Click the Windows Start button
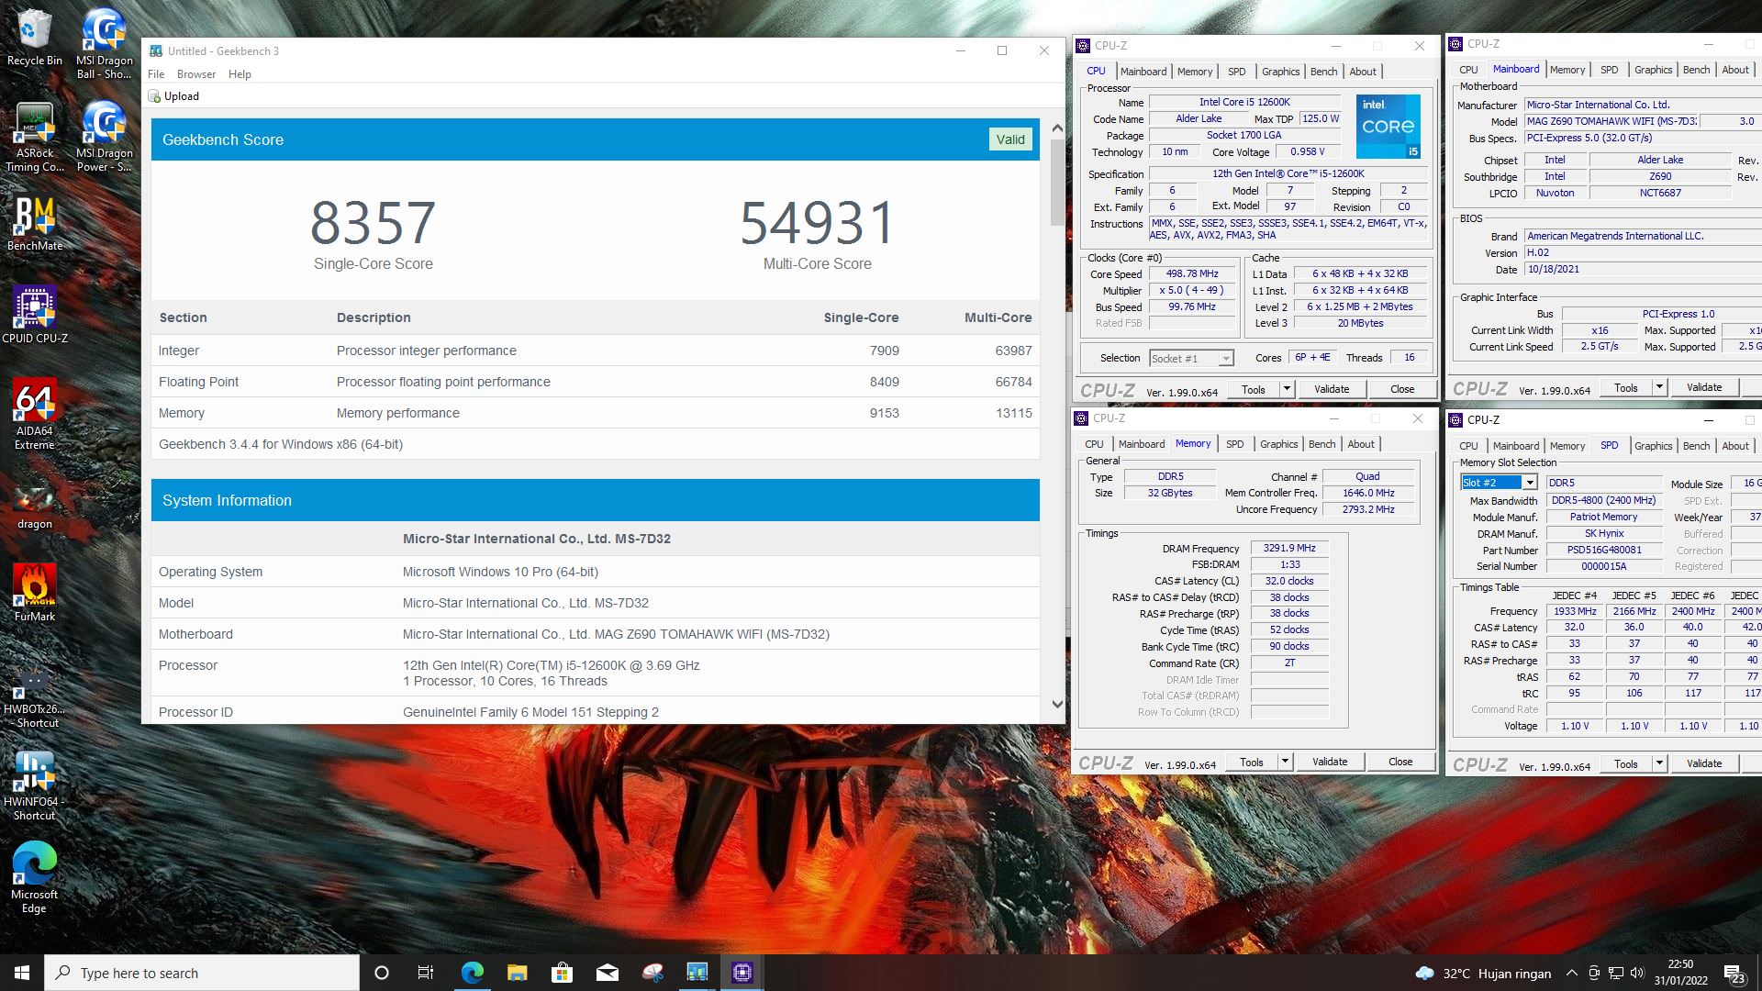1762x991 pixels. [22, 973]
